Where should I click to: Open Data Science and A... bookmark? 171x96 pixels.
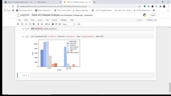coord(25,10)
